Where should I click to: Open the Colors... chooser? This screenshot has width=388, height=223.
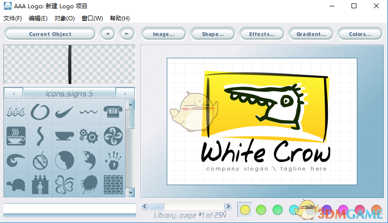tap(360, 34)
